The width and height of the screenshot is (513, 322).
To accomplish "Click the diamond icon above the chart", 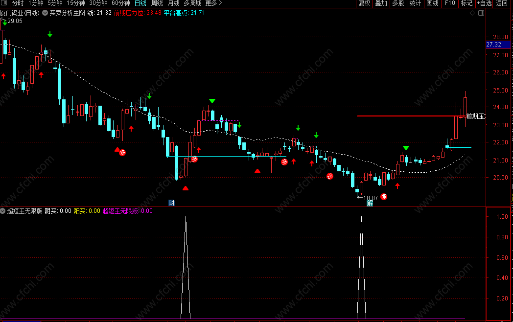I will [472, 13].
